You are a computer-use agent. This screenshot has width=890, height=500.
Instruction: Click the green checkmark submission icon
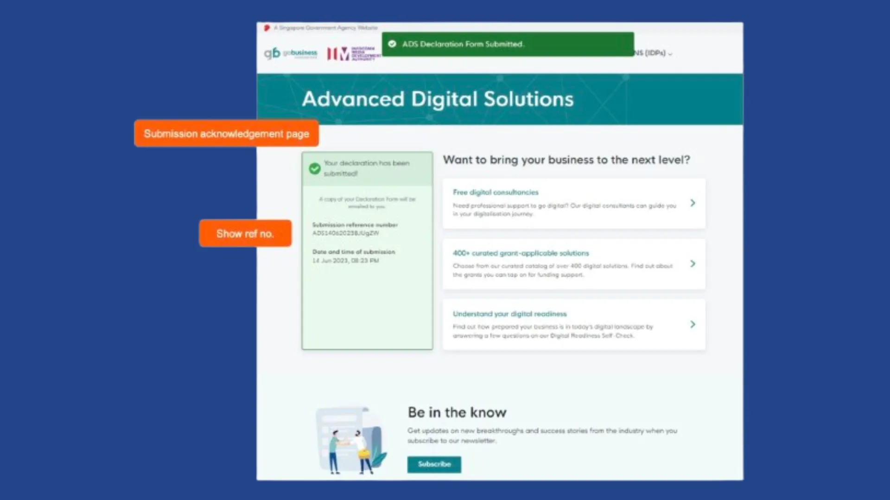(314, 169)
